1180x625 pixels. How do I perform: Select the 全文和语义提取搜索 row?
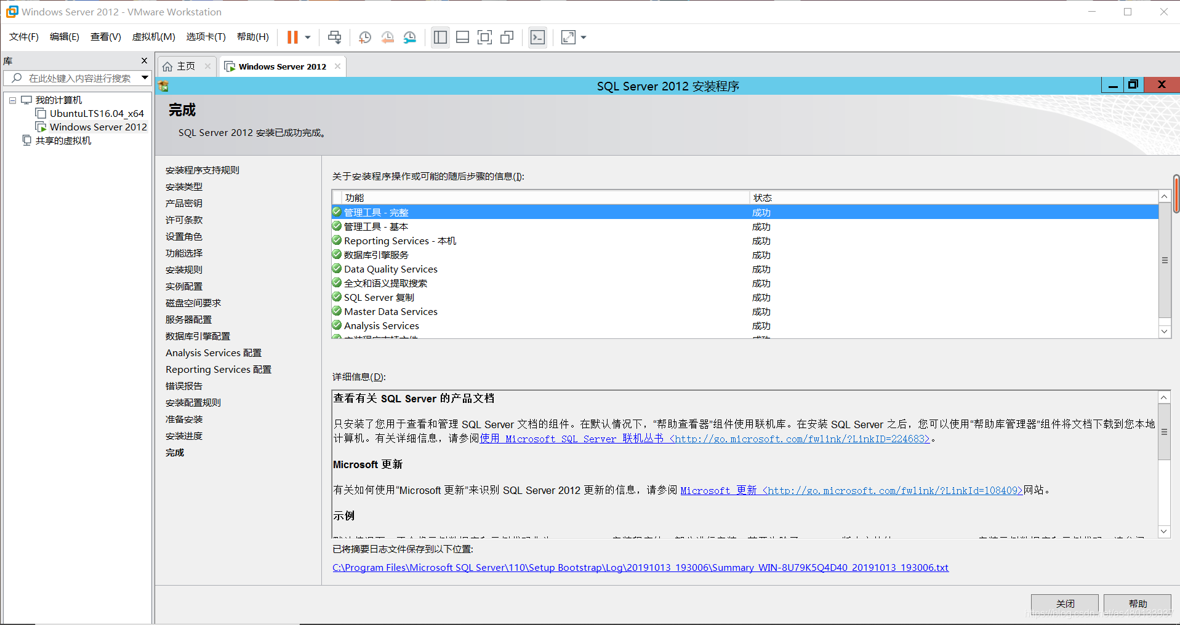click(745, 283)
